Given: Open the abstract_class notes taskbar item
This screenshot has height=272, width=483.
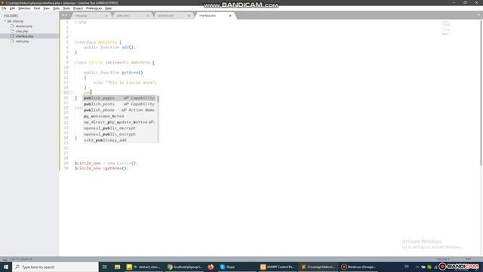Looking at the screenshot, I should coord(143,267).
